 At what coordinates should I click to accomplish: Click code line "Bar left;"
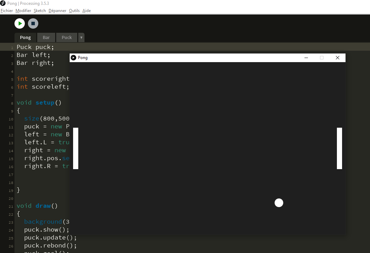(x=33, y=55)
